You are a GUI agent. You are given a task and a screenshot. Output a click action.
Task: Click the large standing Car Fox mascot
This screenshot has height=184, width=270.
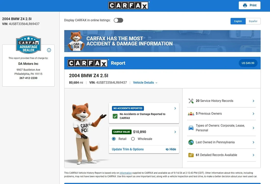(x=86, y=133)
